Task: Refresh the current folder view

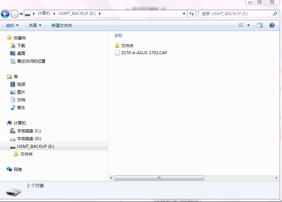Action: click(191, 13)
